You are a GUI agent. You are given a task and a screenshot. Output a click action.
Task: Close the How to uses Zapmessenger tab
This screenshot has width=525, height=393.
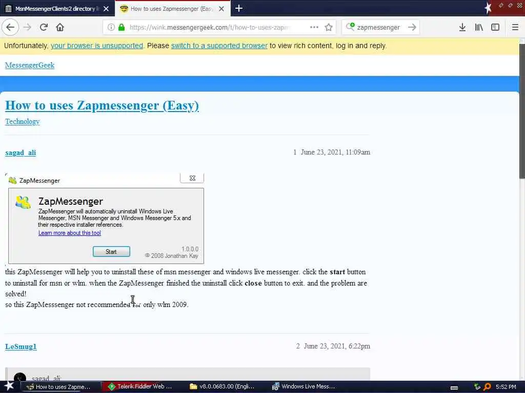pyautogui.click(x=221, y=9)
